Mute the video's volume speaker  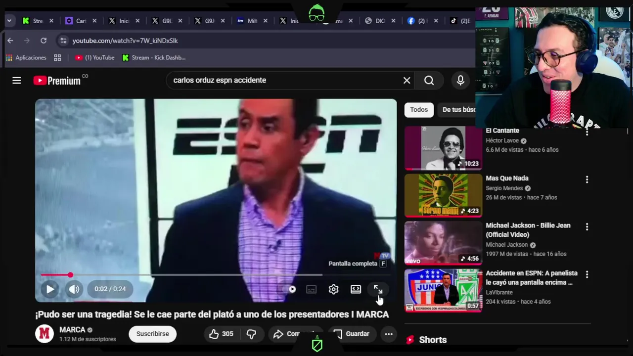pos(74,289)
